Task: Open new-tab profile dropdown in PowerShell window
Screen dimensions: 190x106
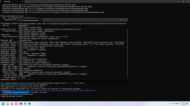Action: click(x=30, y=2)
